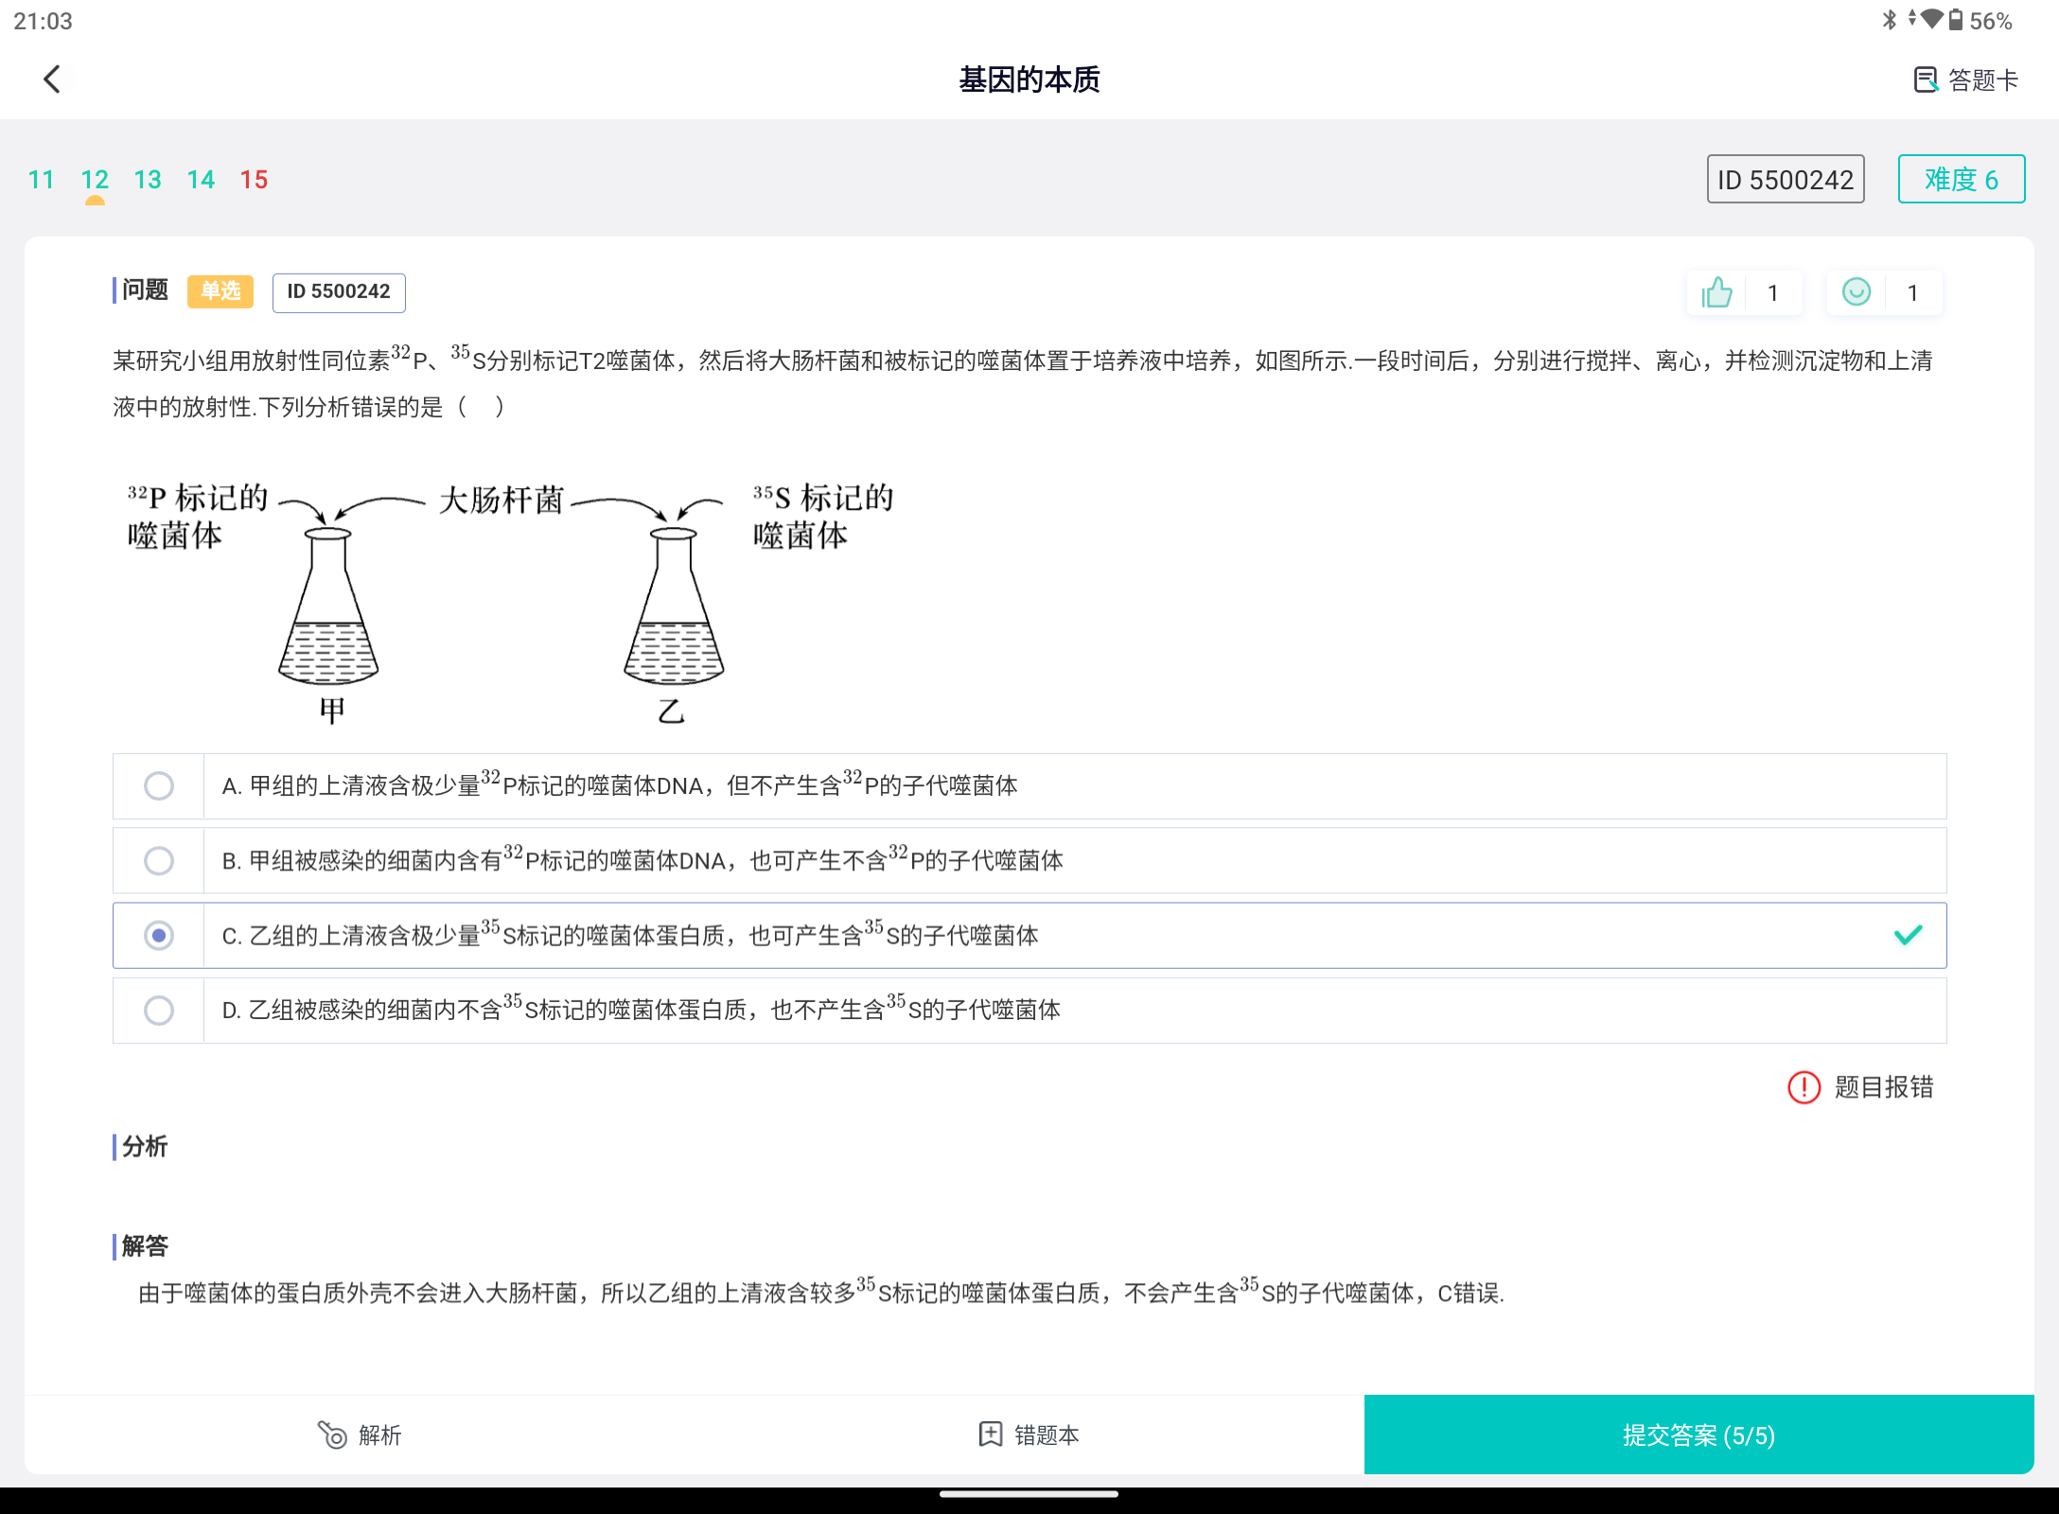
Task: Click the 大肠杆菌 label in diagram
Action: [502, 500]
